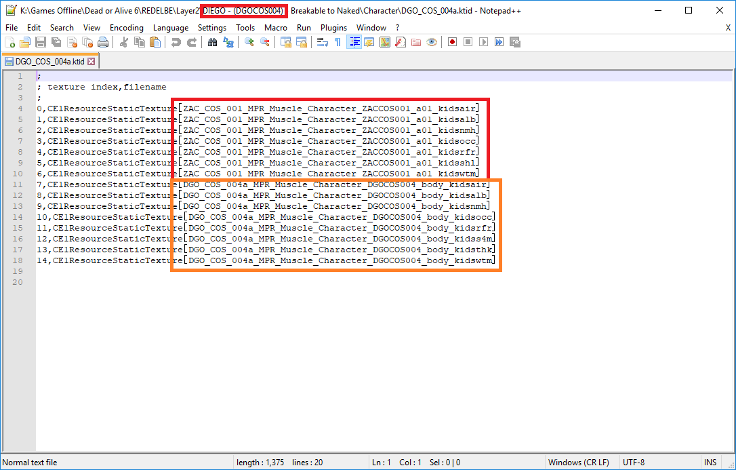Show all characters pilcrow icon
Image resolution: width=736 pixels, height=470 pixels.
338,42
